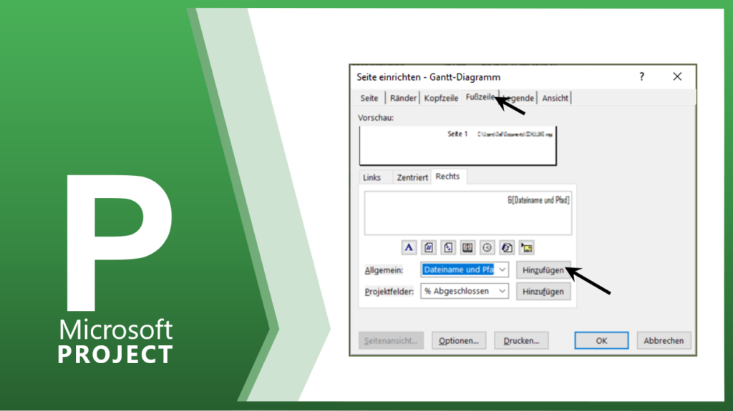Click the Vorschau preview area
The height and width of the screenshot is (411, 733).
click(x=457, y=145)
